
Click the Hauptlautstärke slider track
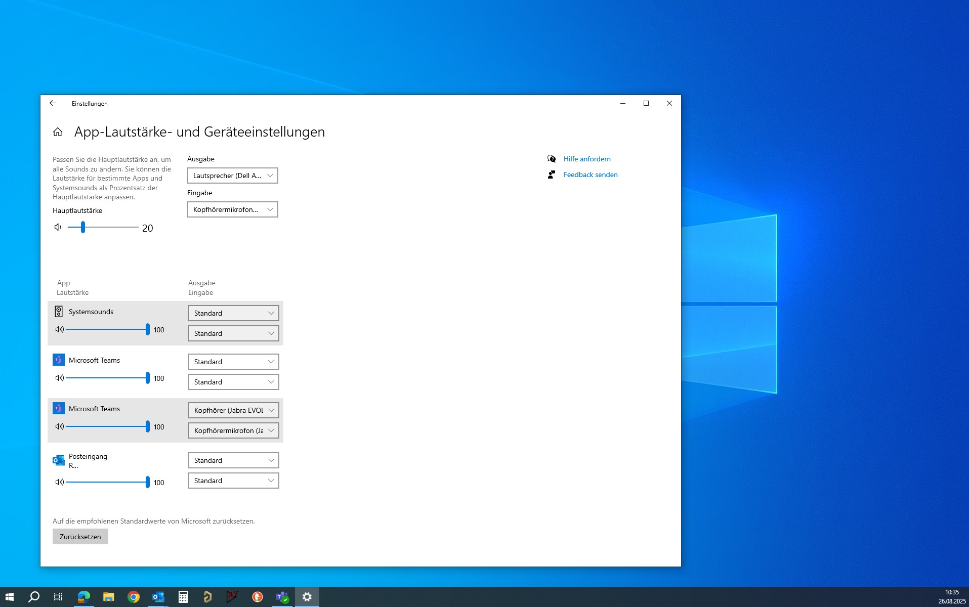[103, 227]
